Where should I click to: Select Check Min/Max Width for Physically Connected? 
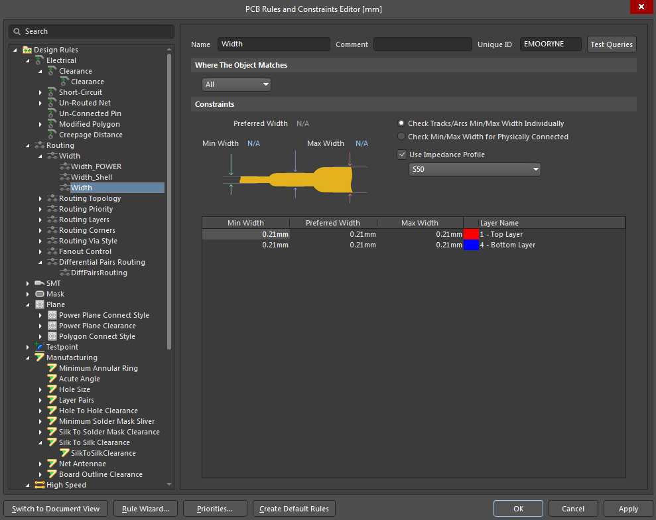point(401,137)
